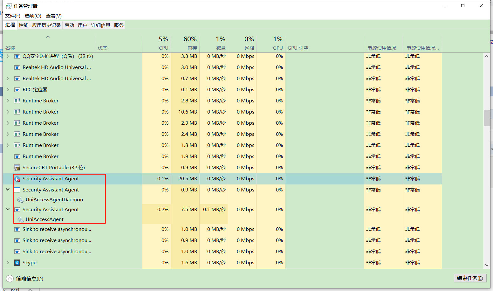Click the 简略信息(D) link
Viewport: 493px width, 291px height.
30,279
